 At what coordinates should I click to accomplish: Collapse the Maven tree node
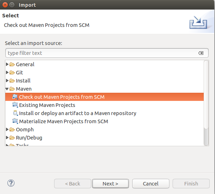(x=7, y=89)
